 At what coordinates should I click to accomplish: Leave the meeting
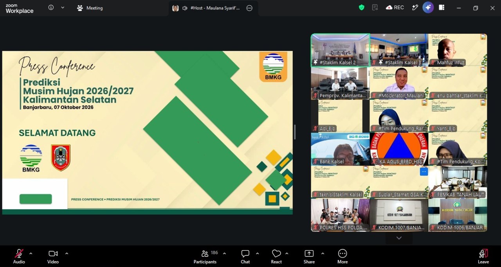[x=483, y=256]
